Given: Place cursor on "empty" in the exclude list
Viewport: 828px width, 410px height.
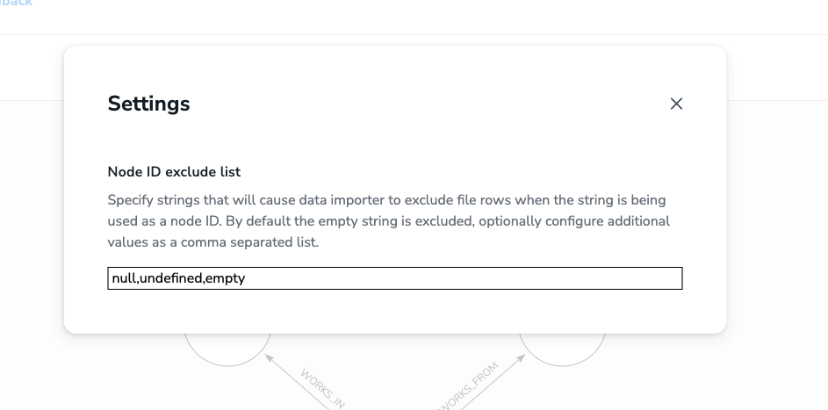Looking at the screenshot, I should (226, 278).
